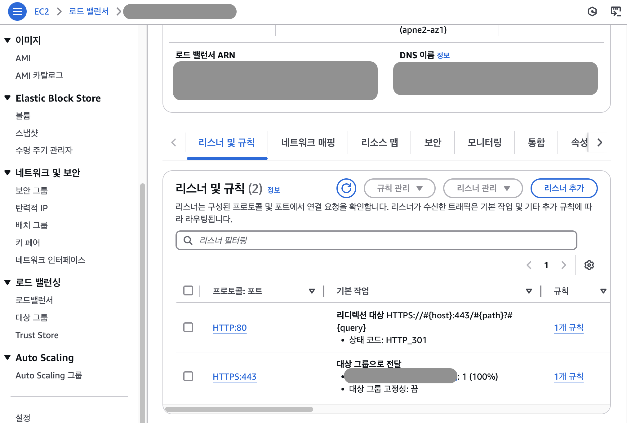Check the HTTP:80 listener row
Screen dimensions: 627x423
click(x=188, y=327)
